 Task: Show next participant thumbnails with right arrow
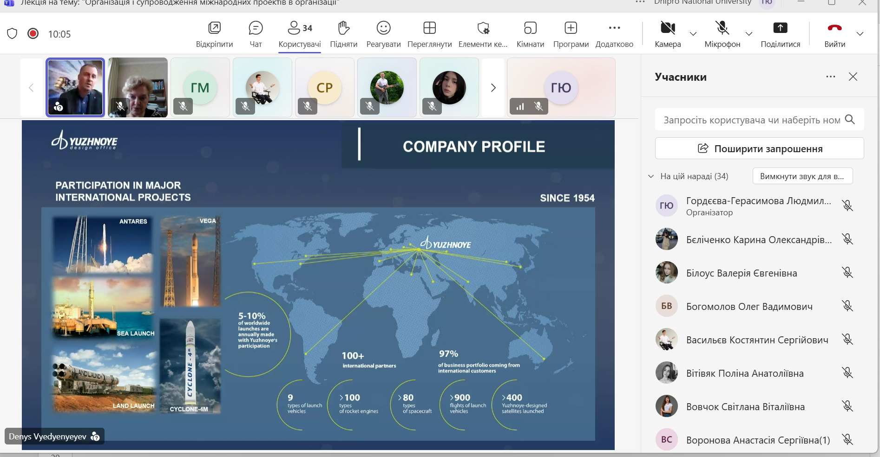493,88
